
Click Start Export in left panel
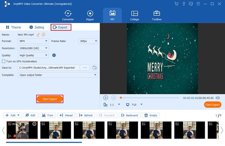pos(50,99)
